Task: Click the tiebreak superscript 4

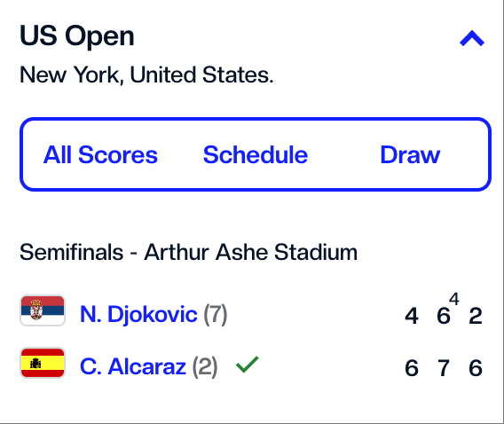Action: coord(453,299)
